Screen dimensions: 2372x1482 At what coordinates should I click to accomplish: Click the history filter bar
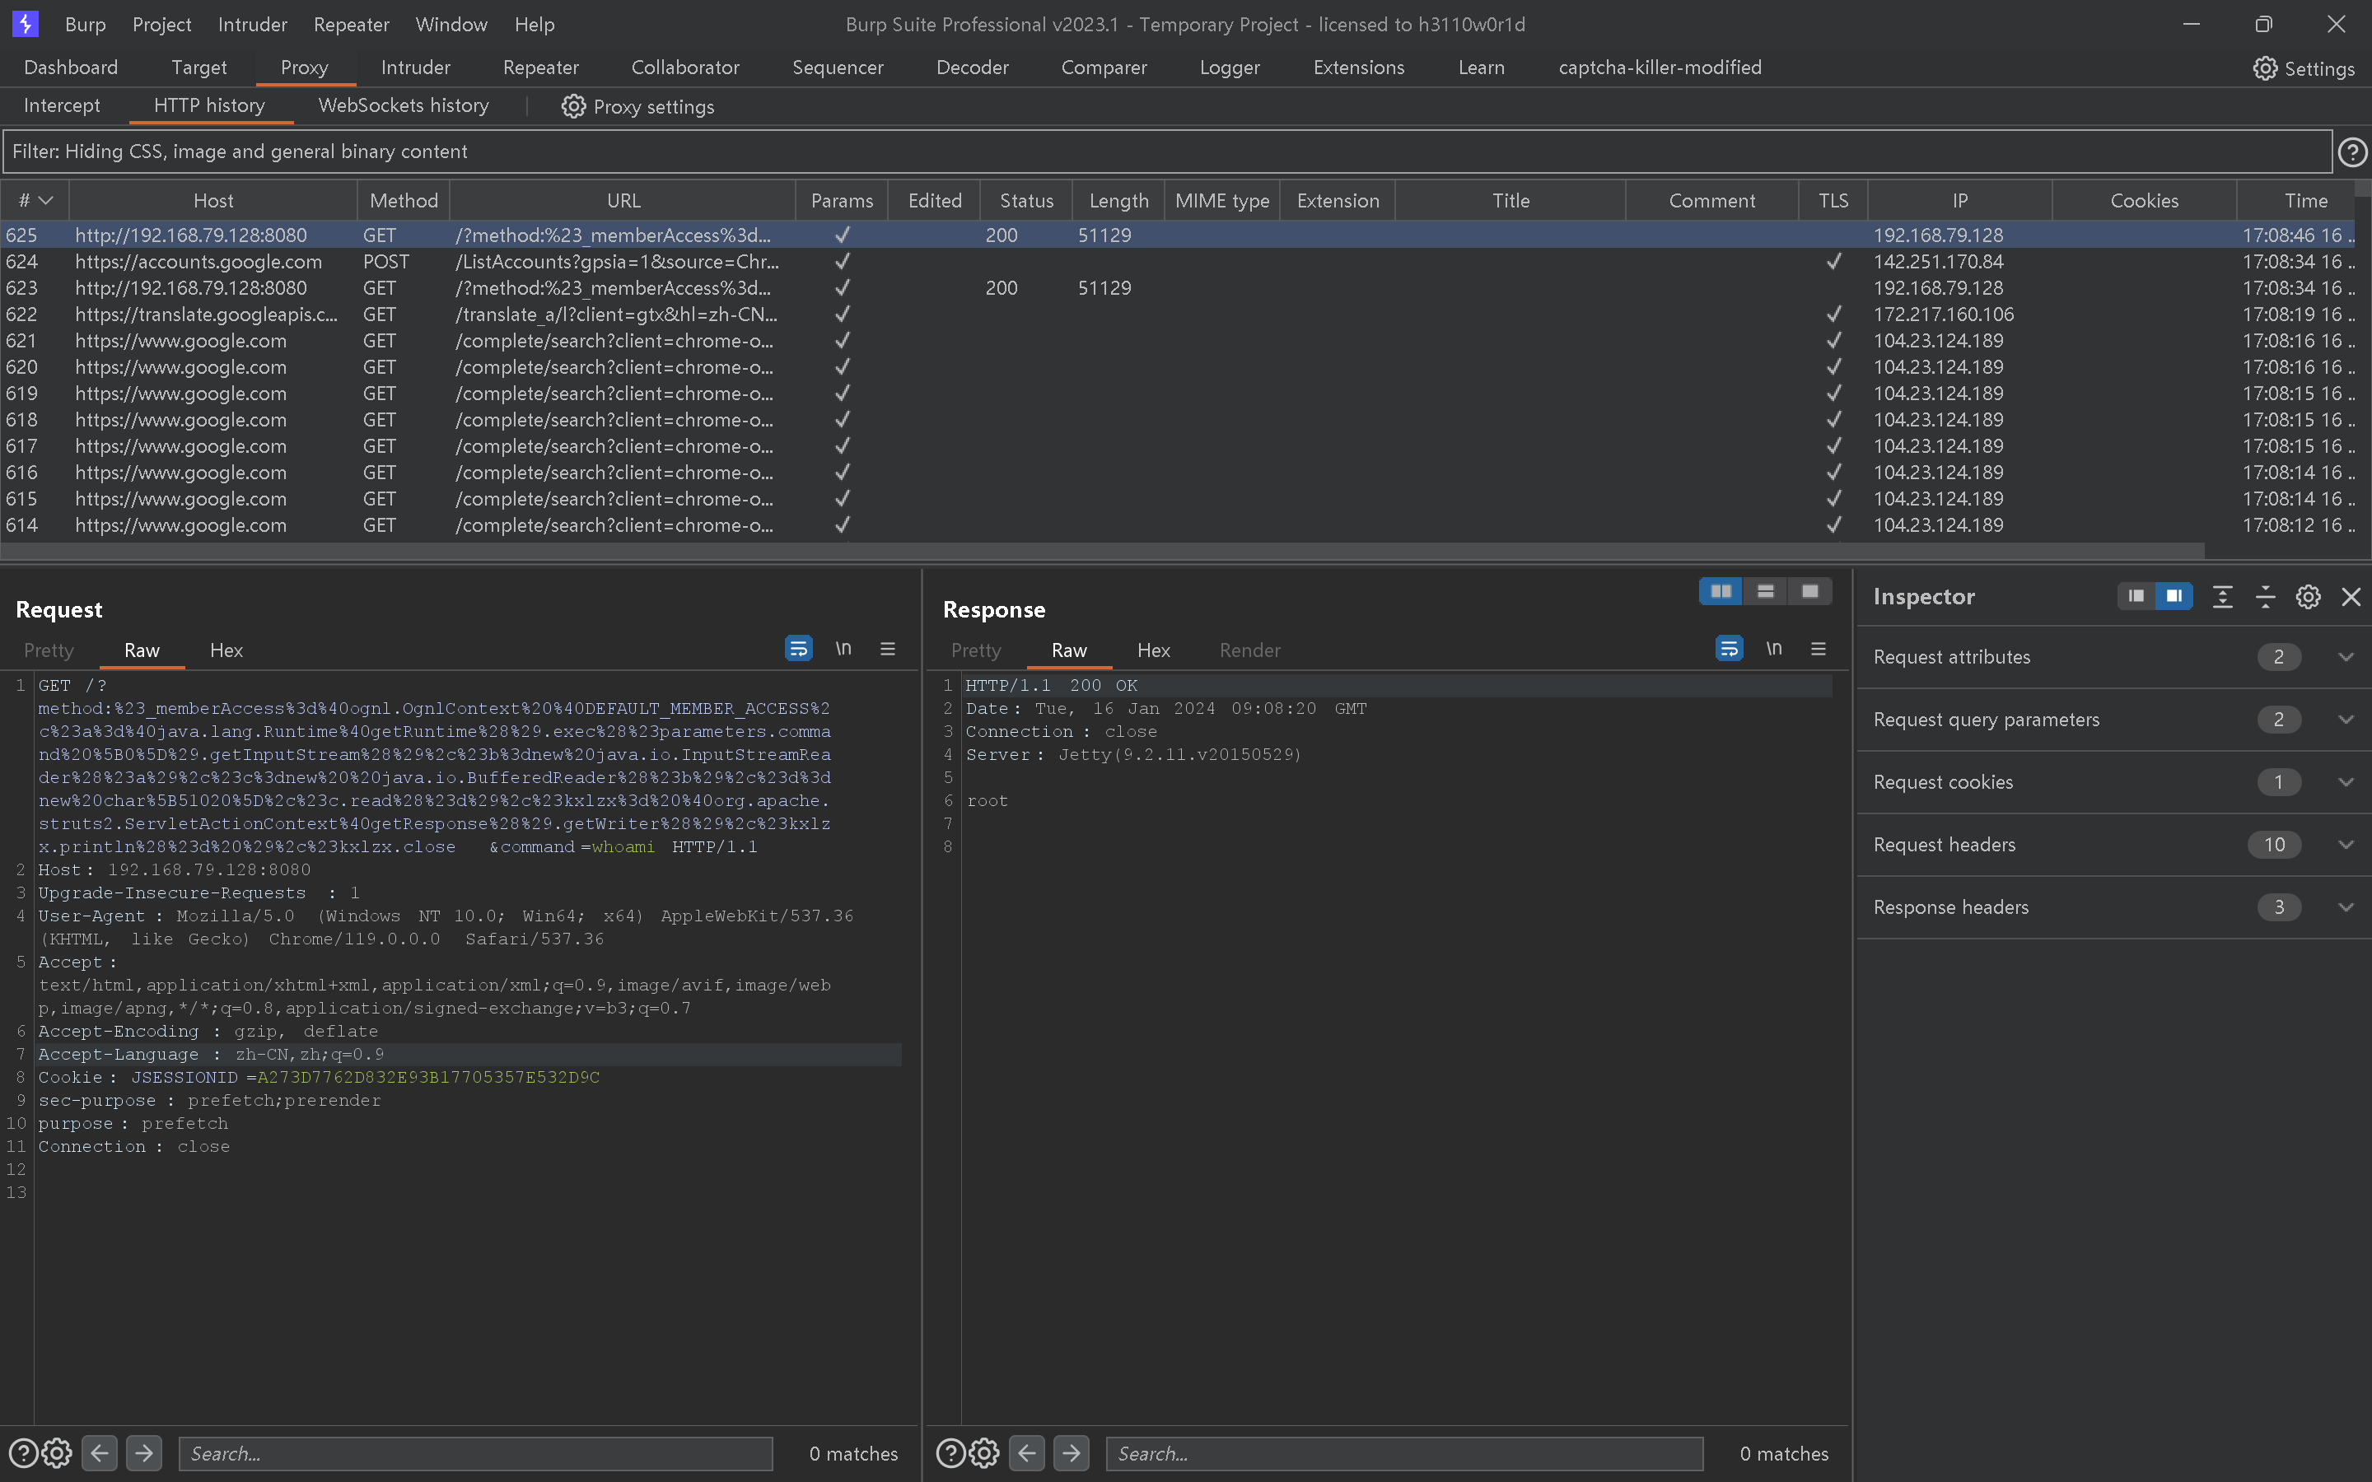(x=1166, y=152)
